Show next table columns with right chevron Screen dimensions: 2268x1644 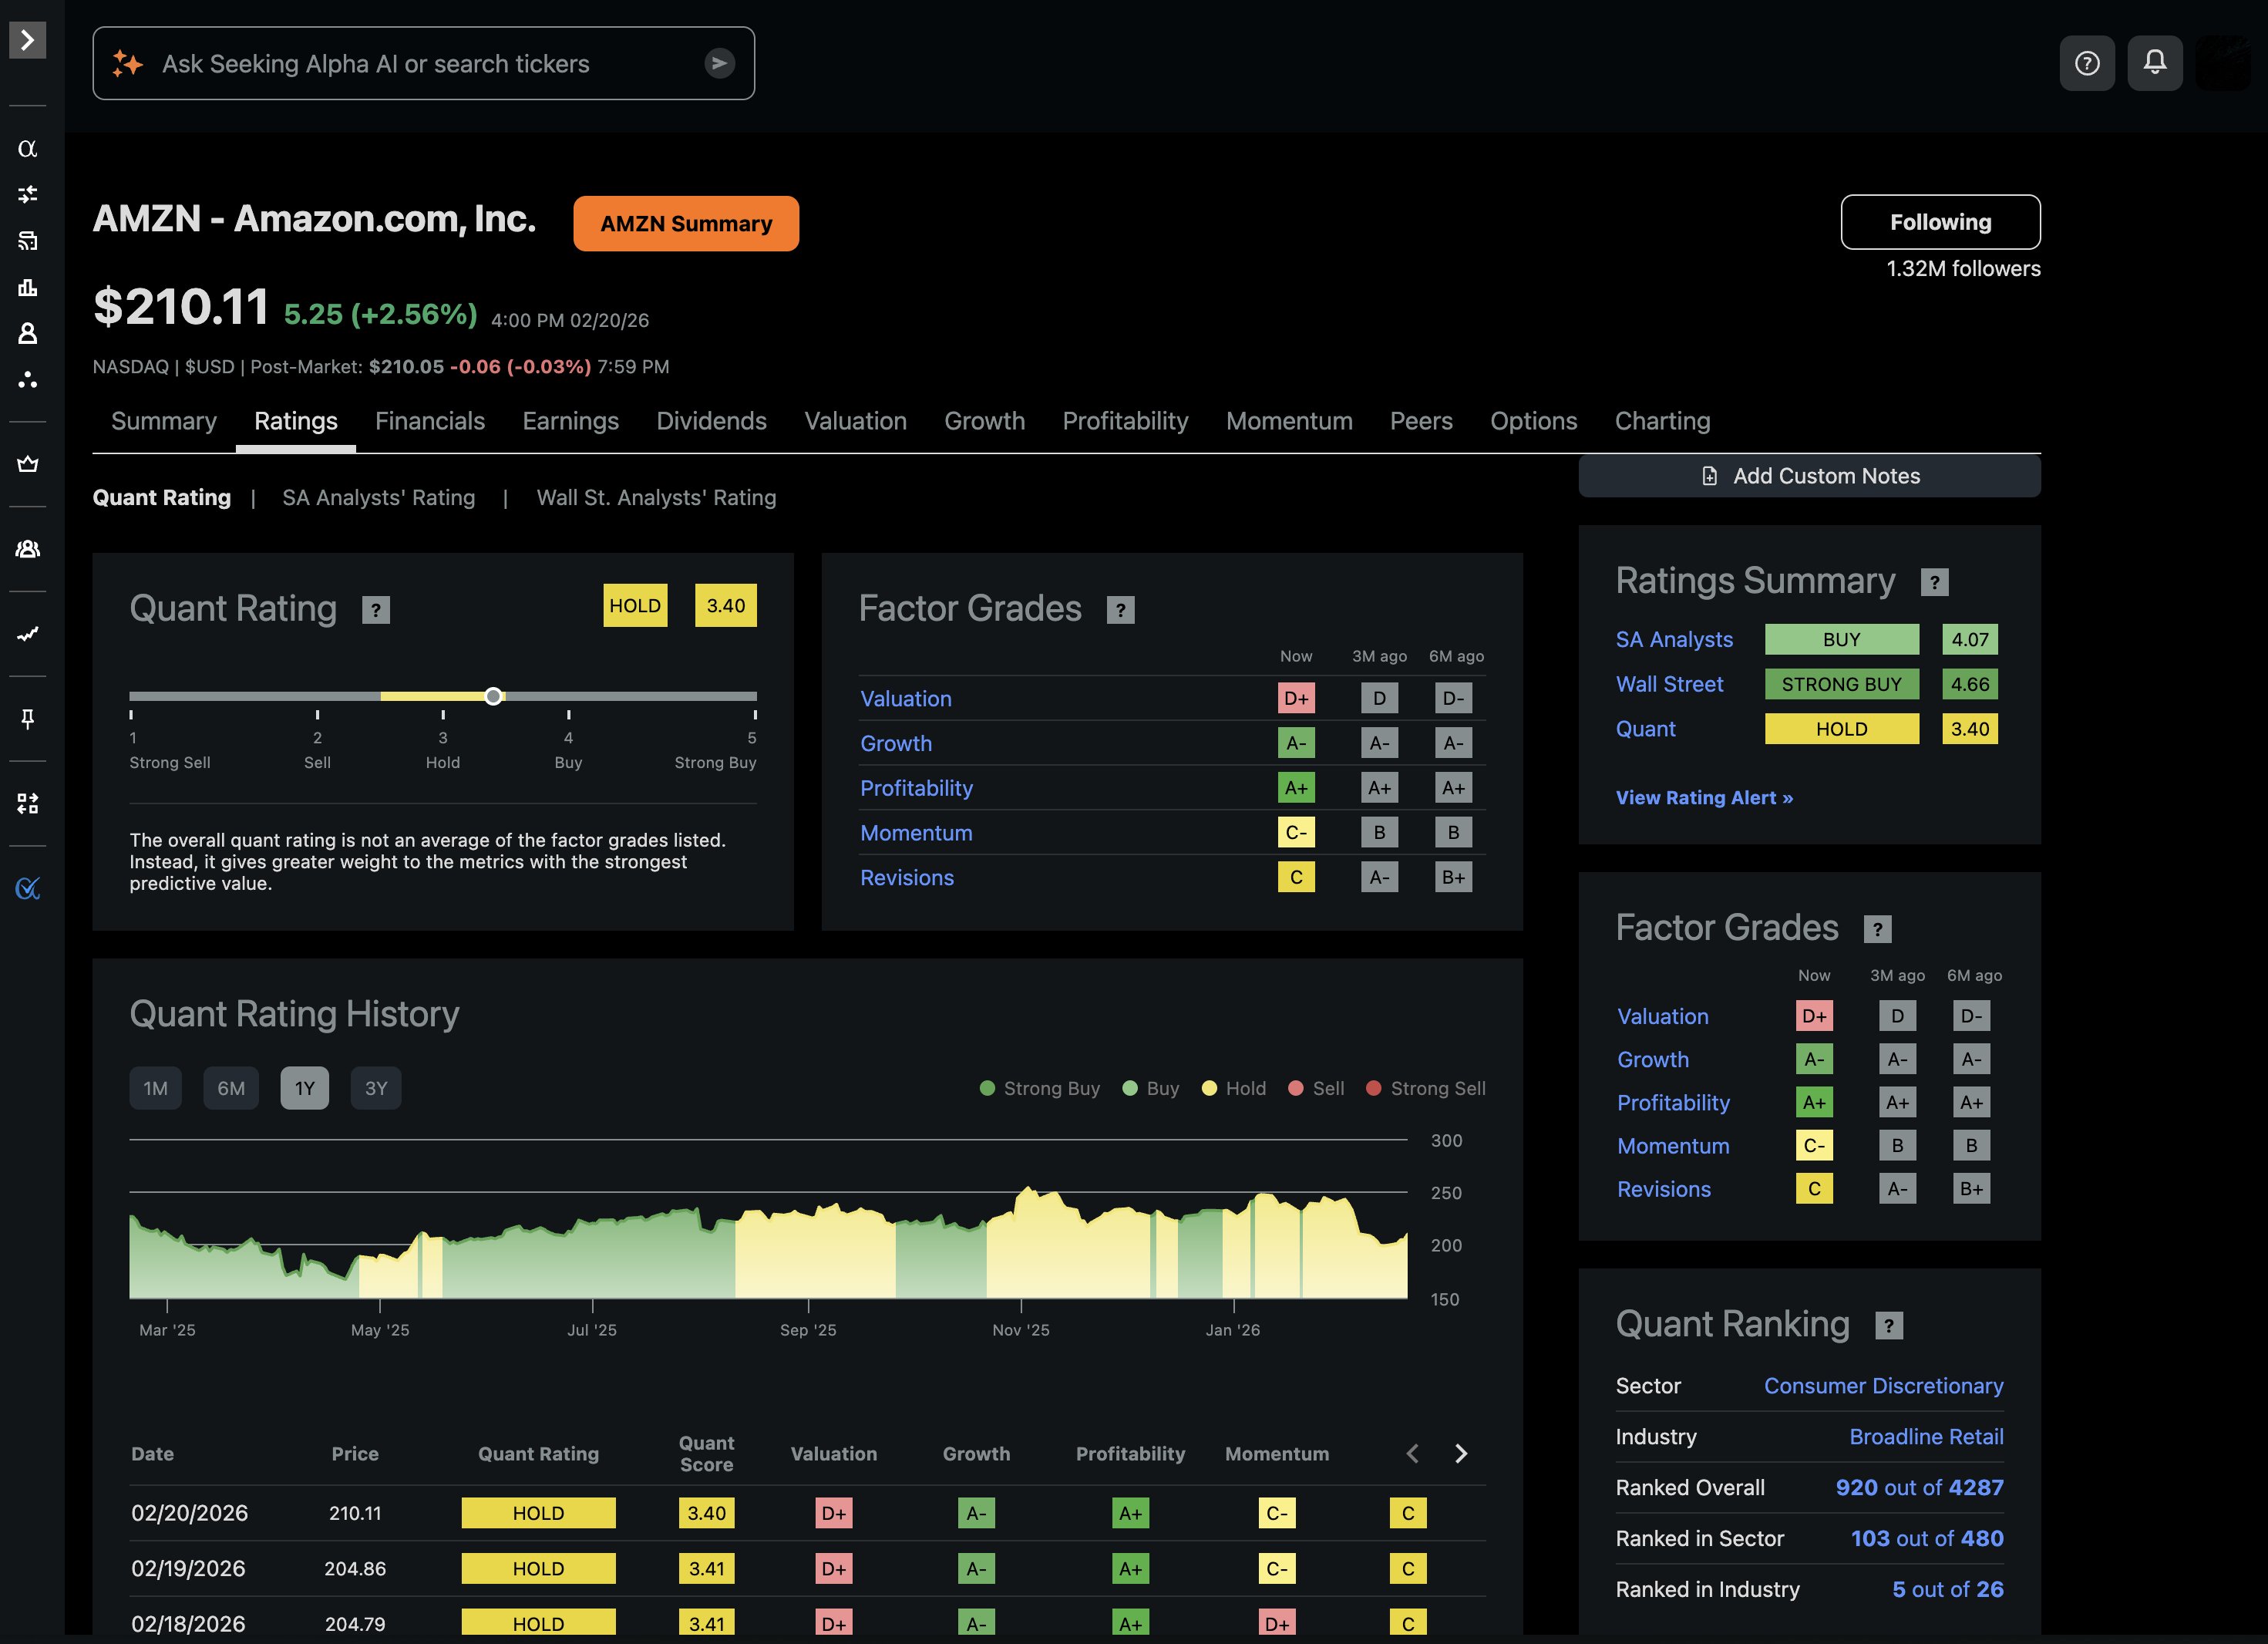click(1461, 1453)
